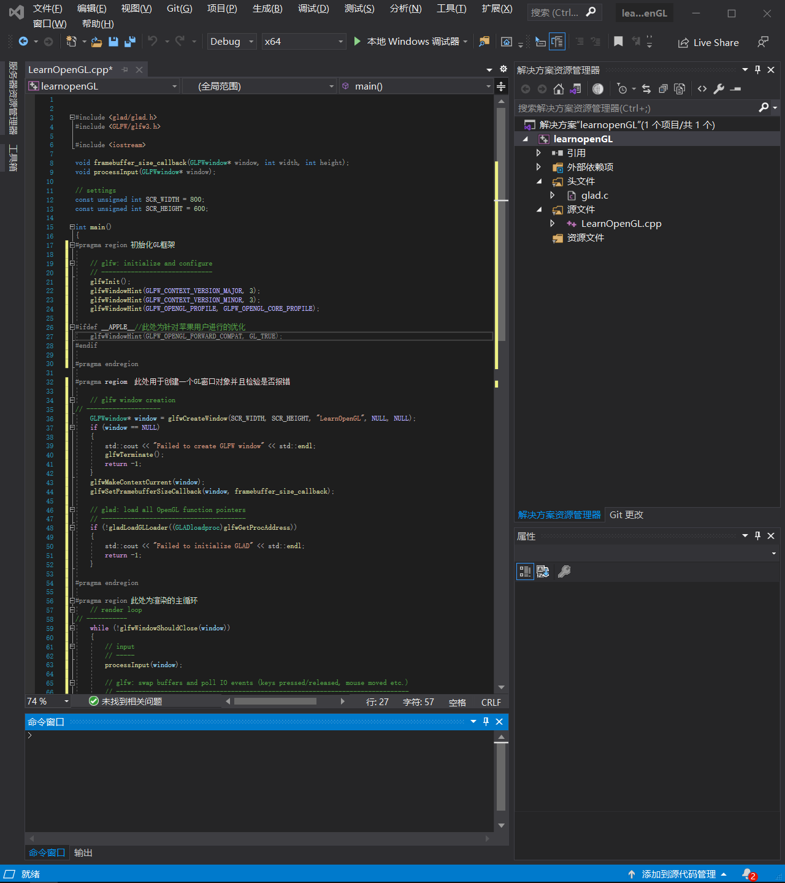Click the new project toolbar icon
The height and width of the screenshot is (883, 785).
click(71, 42)
